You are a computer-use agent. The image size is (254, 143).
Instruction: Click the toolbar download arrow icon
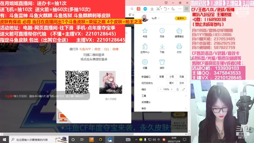point(152,9)
